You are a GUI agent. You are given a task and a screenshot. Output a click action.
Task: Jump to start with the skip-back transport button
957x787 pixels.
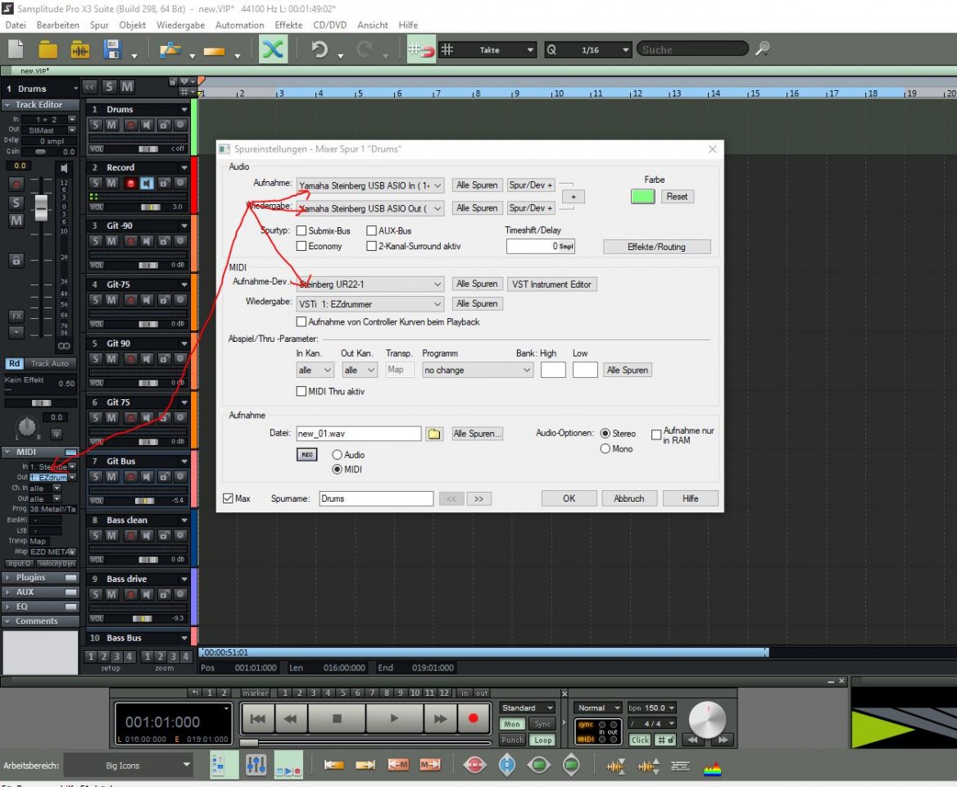tap(257, 719)
